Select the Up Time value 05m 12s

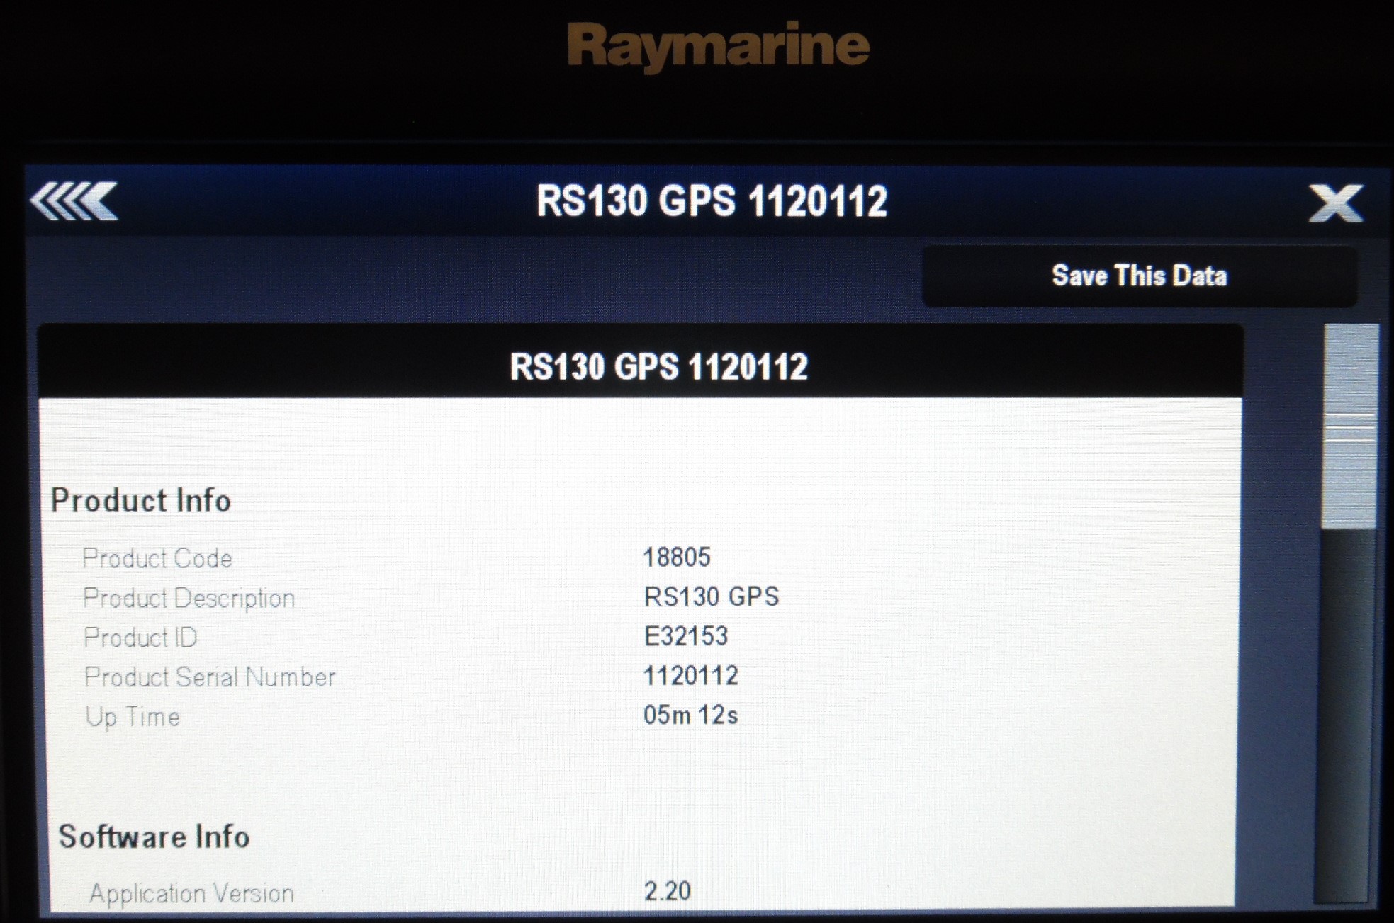[x=690, y=715]
